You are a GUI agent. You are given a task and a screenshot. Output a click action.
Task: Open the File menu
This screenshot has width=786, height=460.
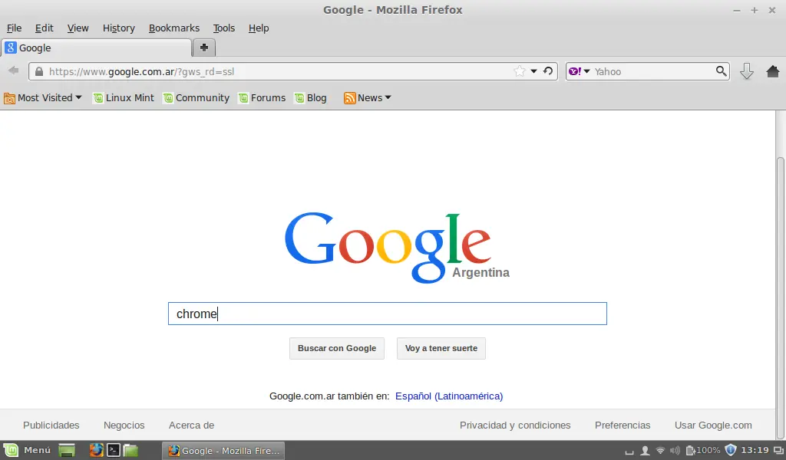tap(14, 28)
